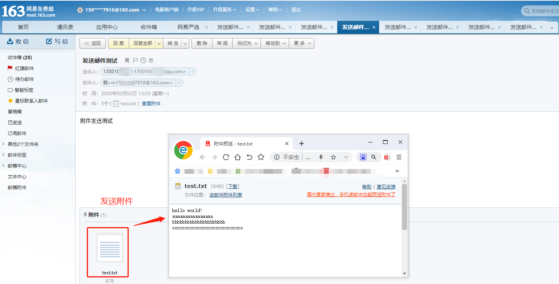Screen dimensions: 559x284
Task: Close the 网易严选 tab
Action: 206,27
